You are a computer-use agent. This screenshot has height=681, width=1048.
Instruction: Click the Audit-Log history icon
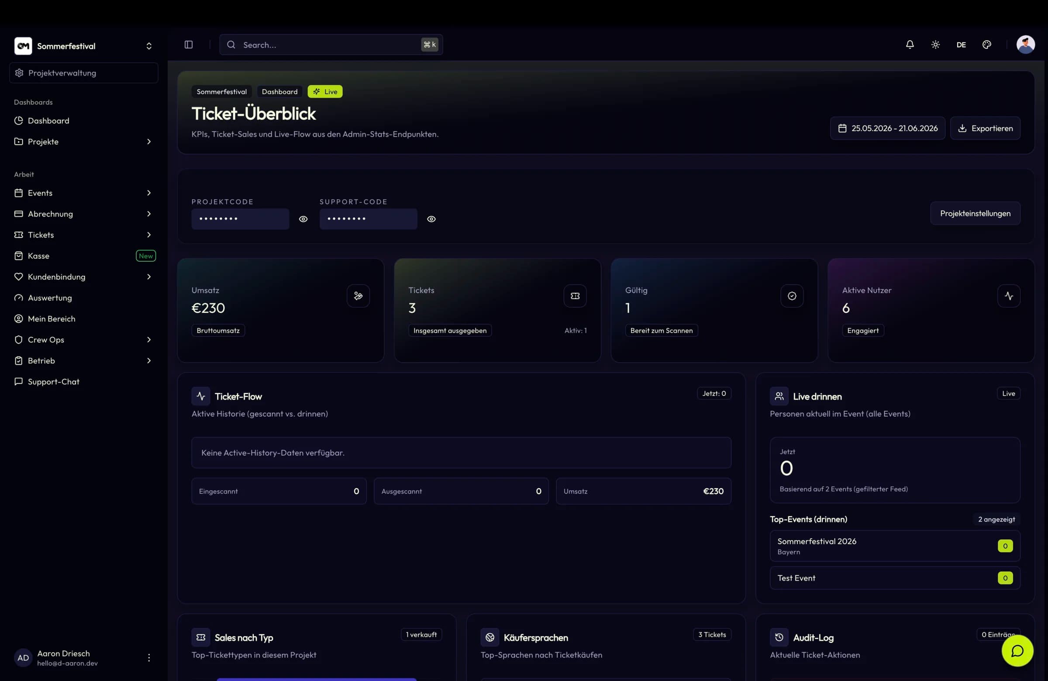[779, 637]
